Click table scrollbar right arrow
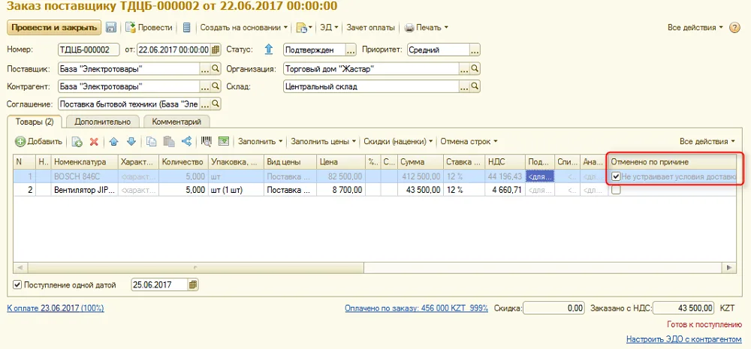Screen dimensions: 751x349 click(x=729, y=267)
